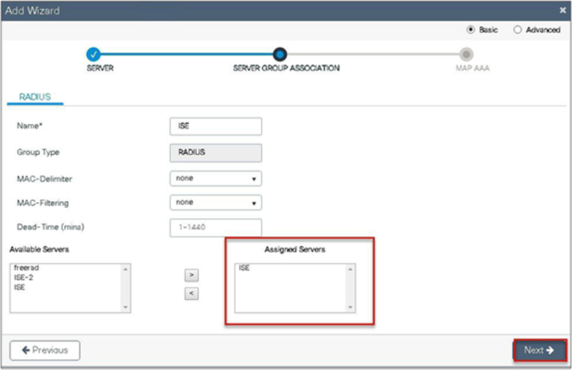
Task: Click up arrow of Available Servers scrollbar
Action: pos(126,269)
